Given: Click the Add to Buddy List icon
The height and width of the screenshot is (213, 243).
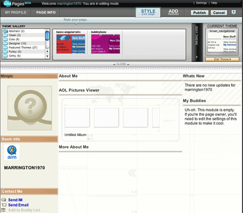Looking at the screenshot, I should pyautogui.click(x=3, y=210).
